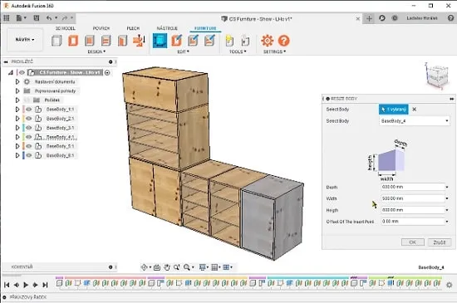Open the Select Body BaseBody_4 dropdown

(x=414, y=121)
